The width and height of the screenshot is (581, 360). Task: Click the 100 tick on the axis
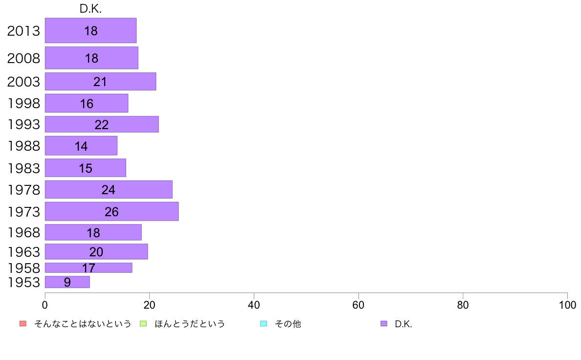coord(567,305)
